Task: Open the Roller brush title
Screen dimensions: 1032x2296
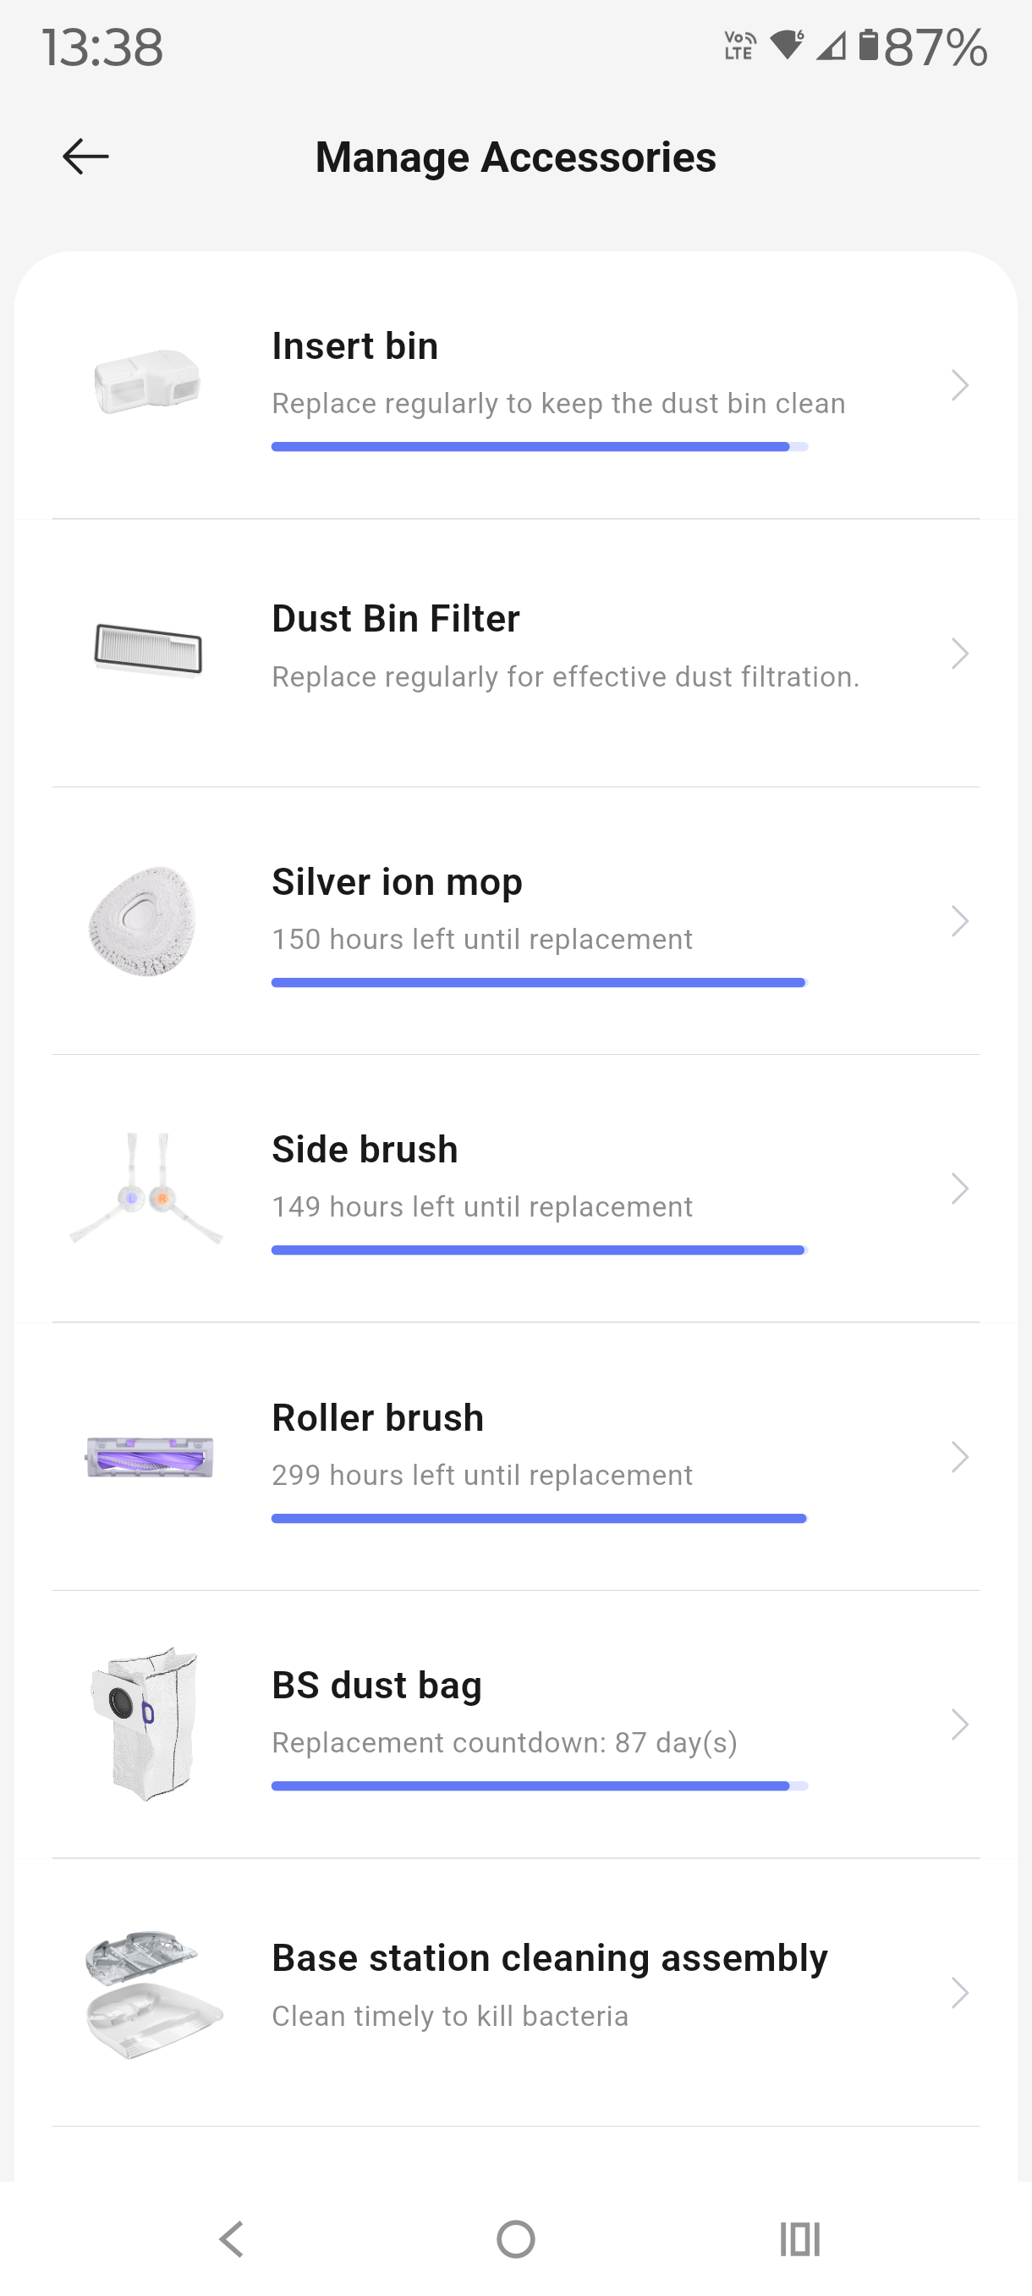Action: (x=377, y=1417)
